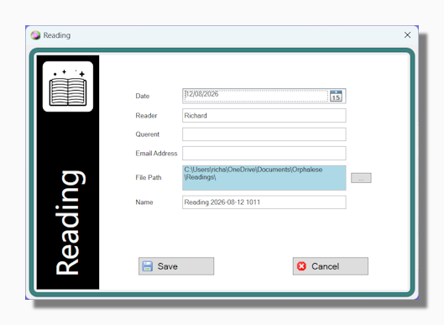Click the Querent label text
Image resolution: width=444 pixels, height=325 pixels.
[147, 134]
